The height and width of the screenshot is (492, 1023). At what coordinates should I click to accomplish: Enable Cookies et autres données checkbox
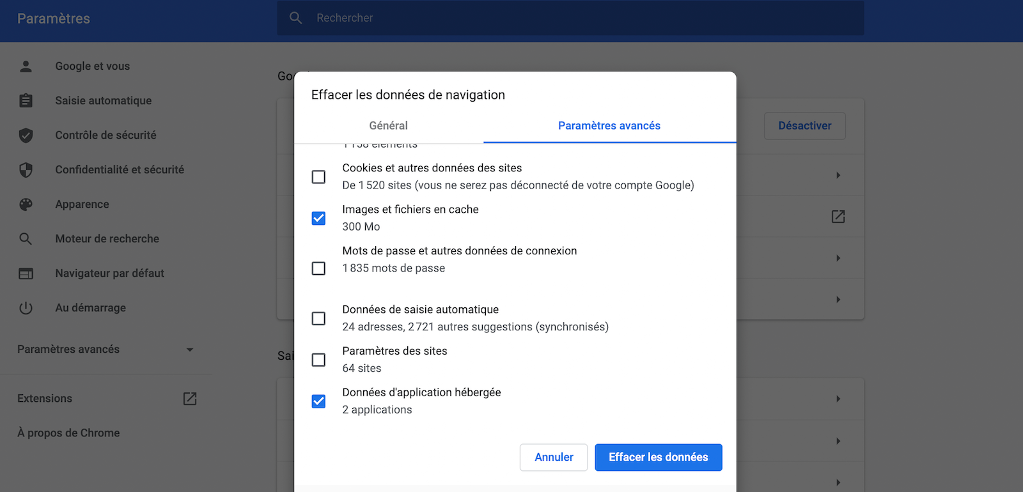click(318, 177)
